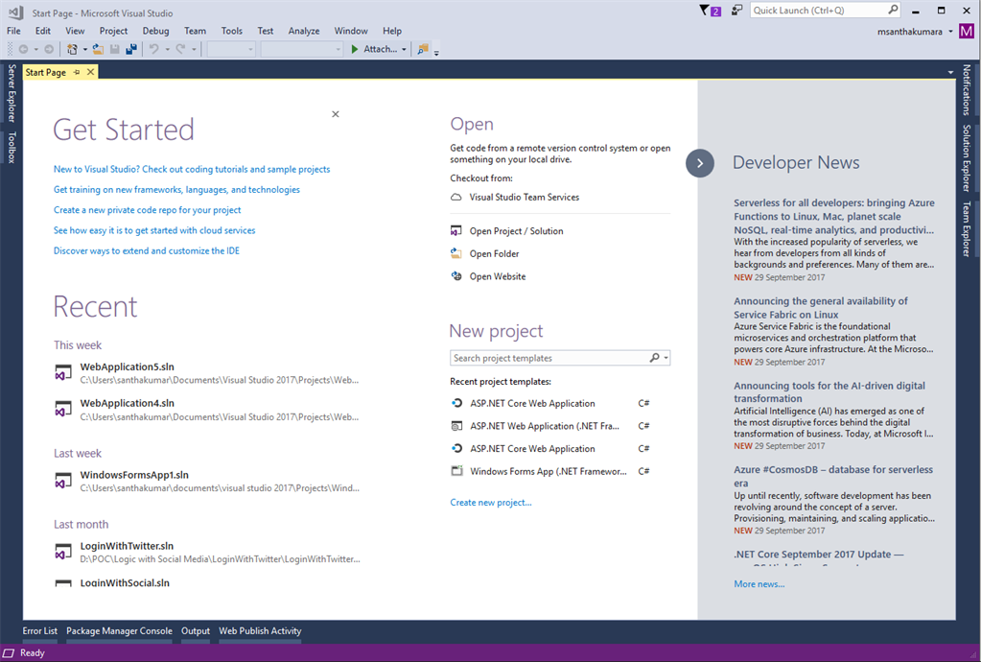Open the toolbar overflow options arrow

coord(436,52)
